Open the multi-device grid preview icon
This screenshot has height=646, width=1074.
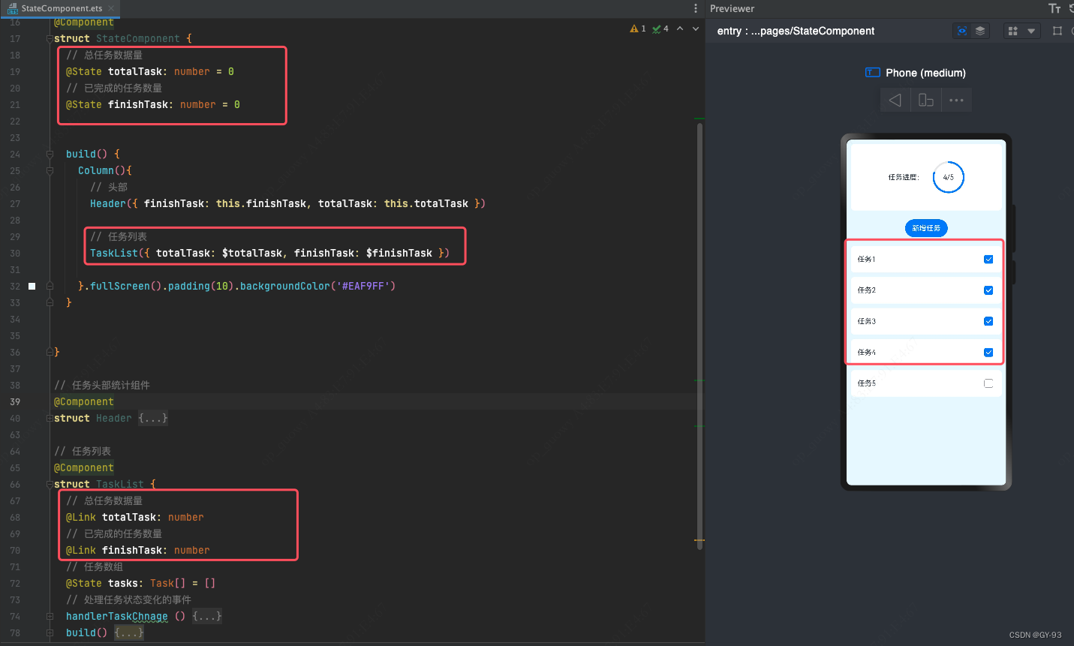1013,31
